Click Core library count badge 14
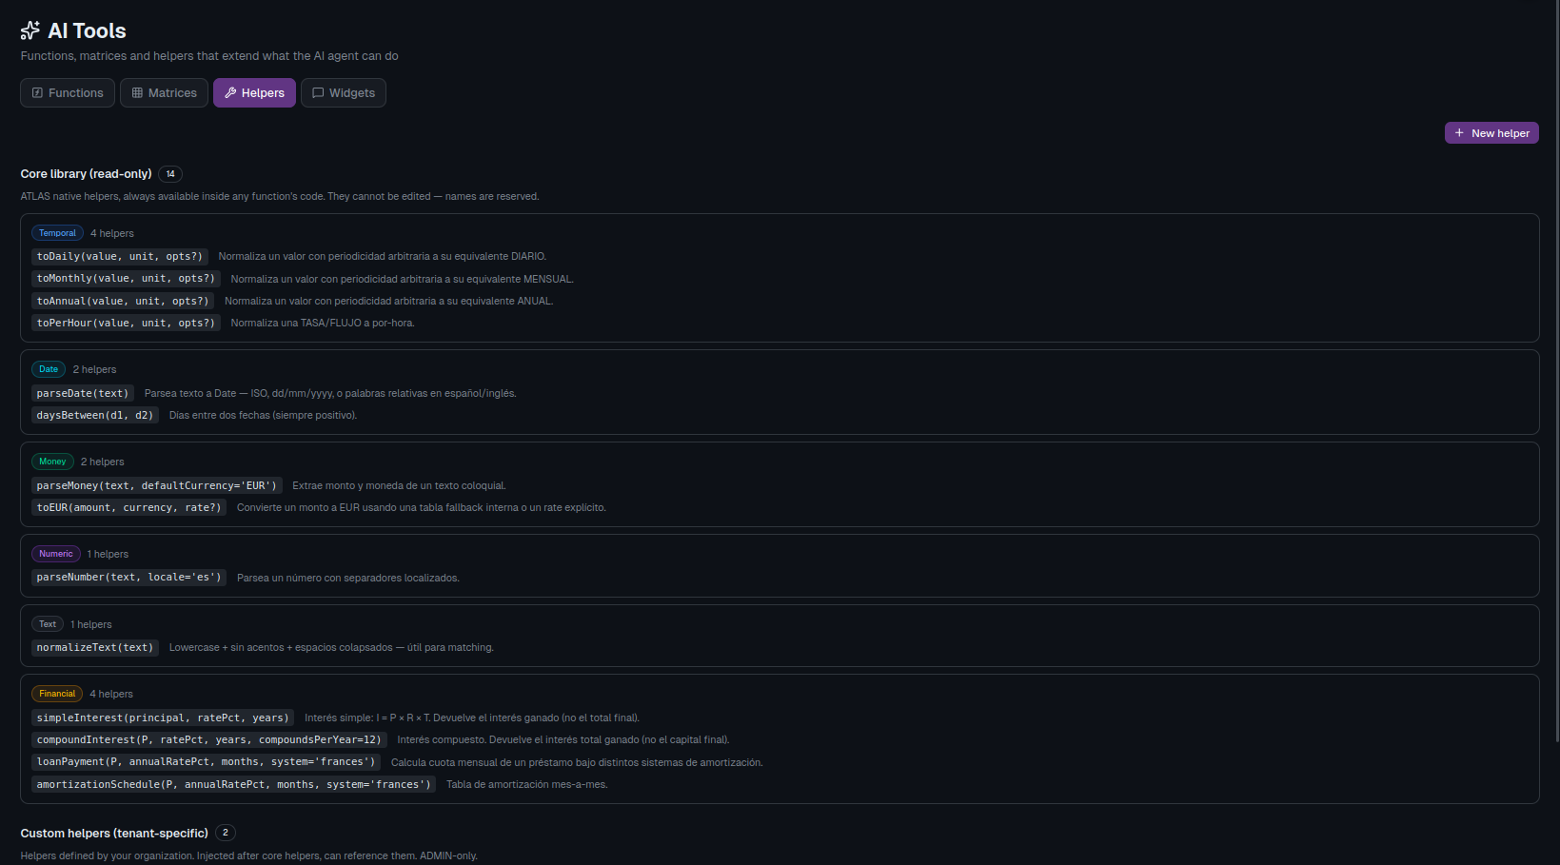This screenshot has width=1560, height=865. click(x=170, y=174)
